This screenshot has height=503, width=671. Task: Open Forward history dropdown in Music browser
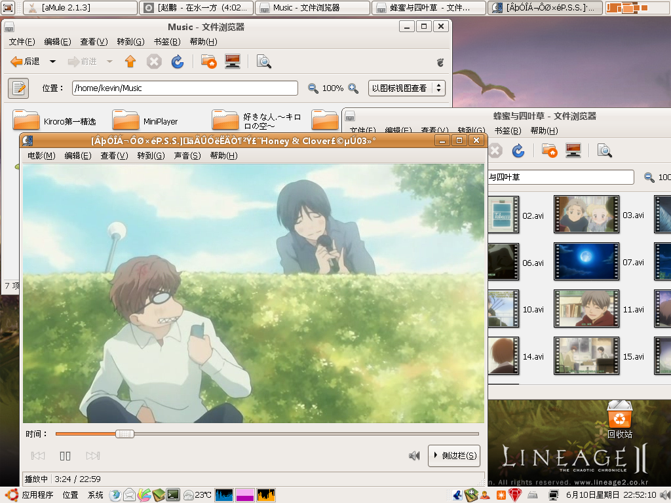tap(109, 62)
